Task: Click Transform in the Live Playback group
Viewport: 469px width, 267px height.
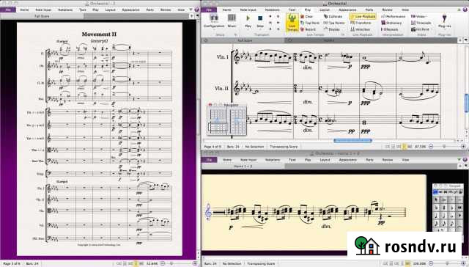Action: click(361, 23)
